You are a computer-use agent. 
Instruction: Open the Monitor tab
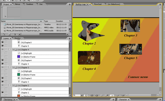tap(18, 38)
